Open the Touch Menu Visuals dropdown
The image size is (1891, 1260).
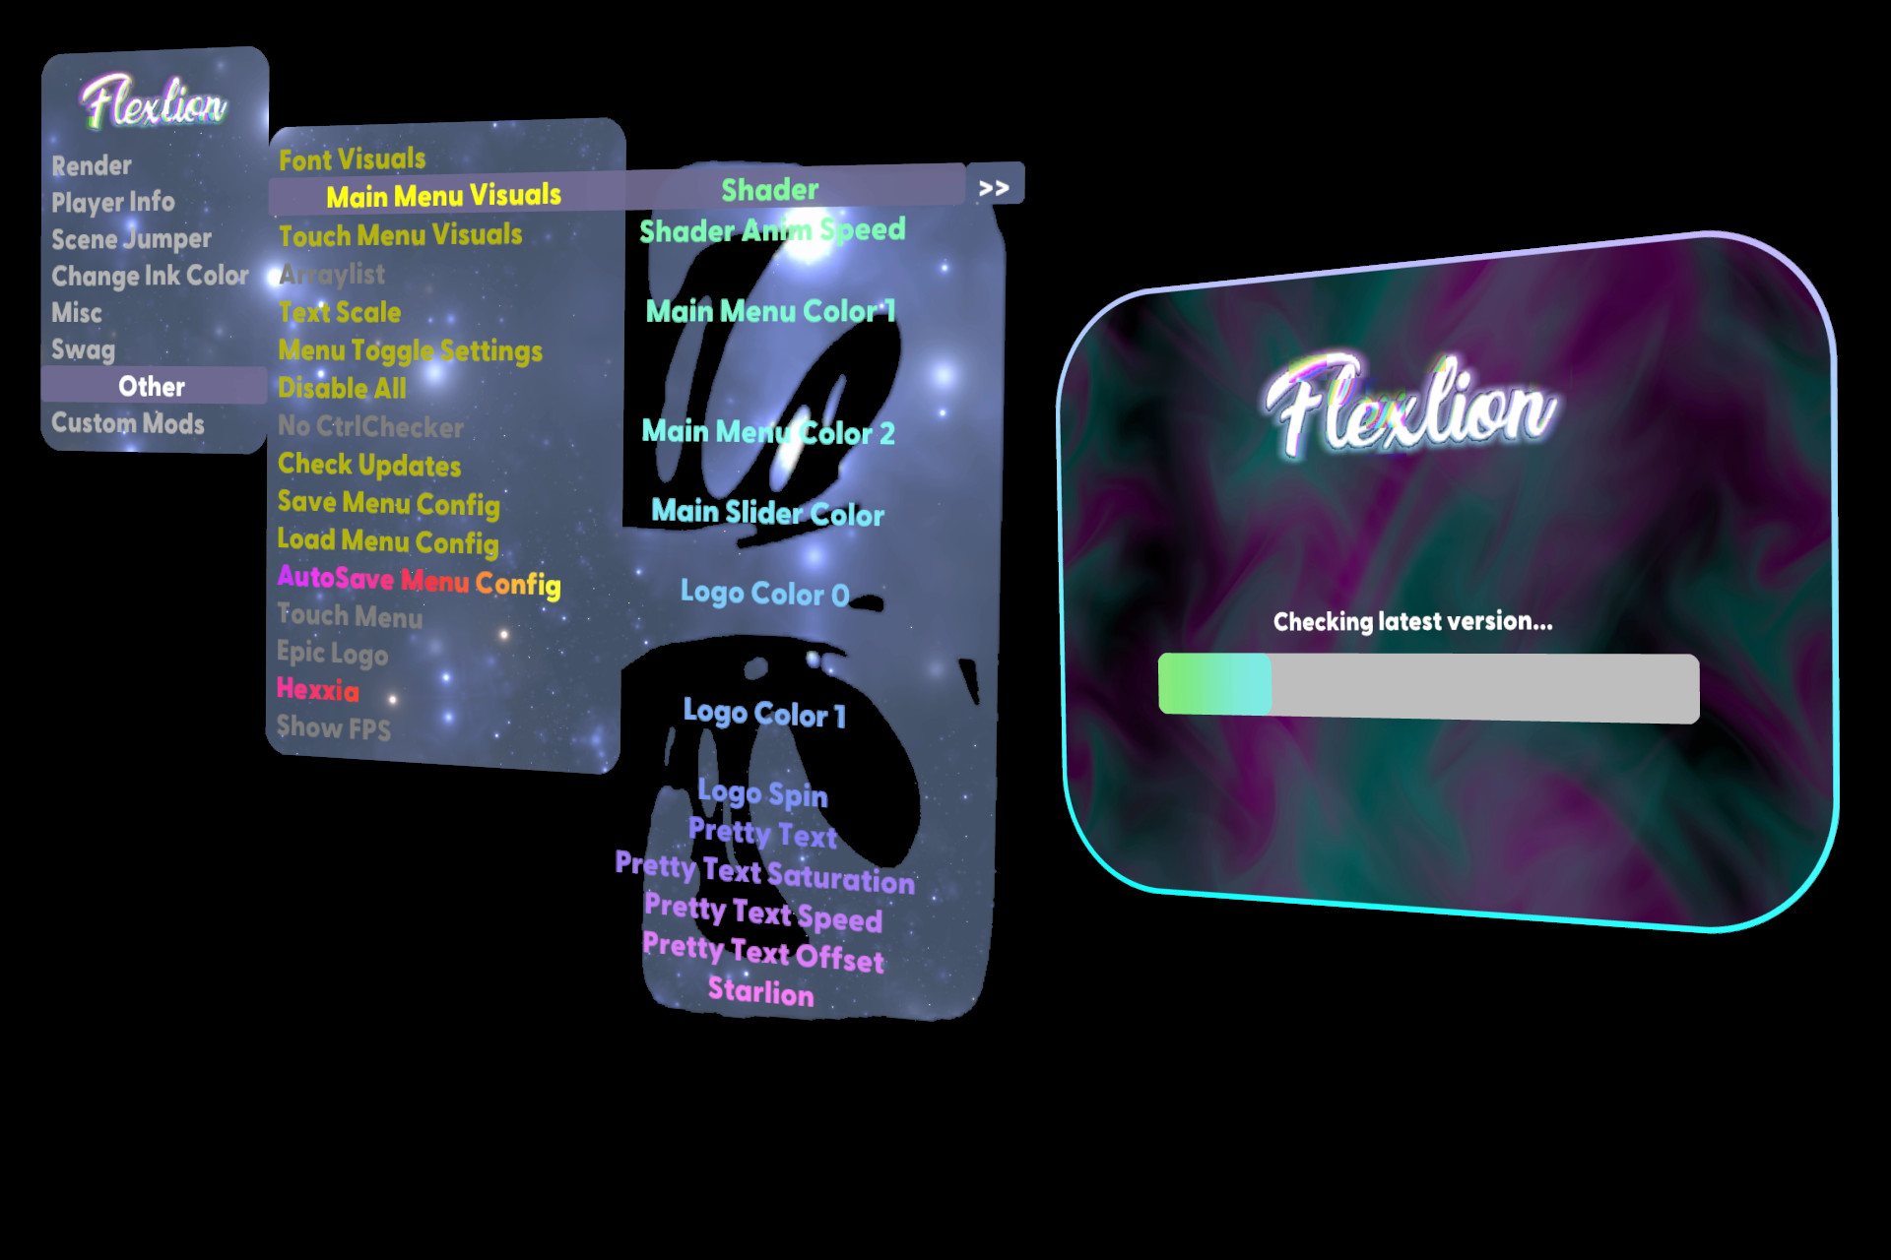coord(398,235)
